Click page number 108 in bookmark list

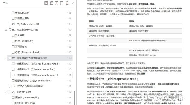pyautogui.click(x=69, y=24)
